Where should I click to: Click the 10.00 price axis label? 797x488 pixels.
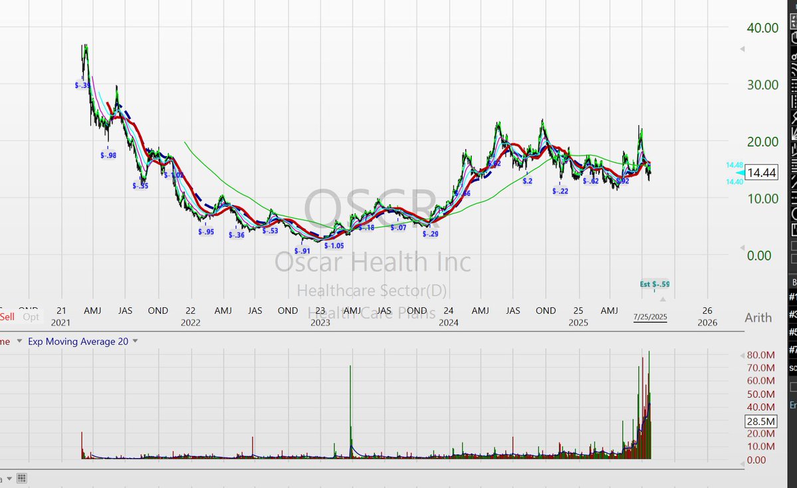click(762, 199)
